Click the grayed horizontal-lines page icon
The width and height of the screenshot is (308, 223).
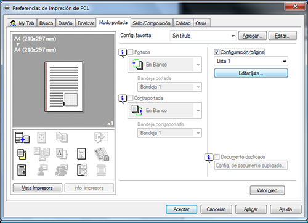pos(101,170)
